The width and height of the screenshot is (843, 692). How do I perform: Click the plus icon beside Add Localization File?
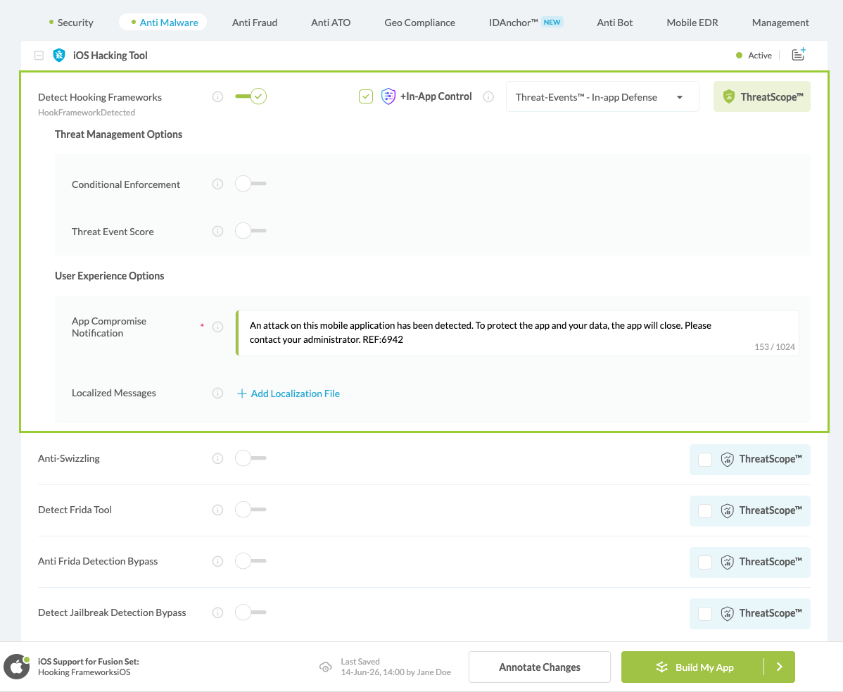(242, 394)
